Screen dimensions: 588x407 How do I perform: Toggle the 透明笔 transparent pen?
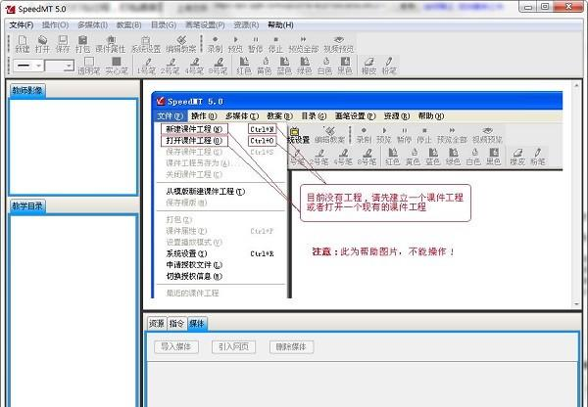pyautogui.click(x=89, y=66)
